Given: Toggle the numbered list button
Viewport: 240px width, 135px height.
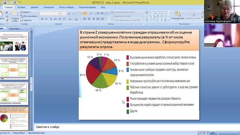Looking at the screenshot, I should point(91,13).
